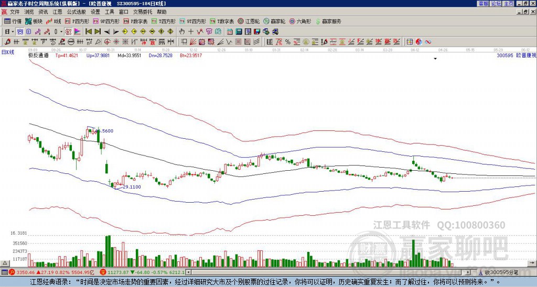
Task: Select the Gann fan lines tool
Action: tap(193, 42)
